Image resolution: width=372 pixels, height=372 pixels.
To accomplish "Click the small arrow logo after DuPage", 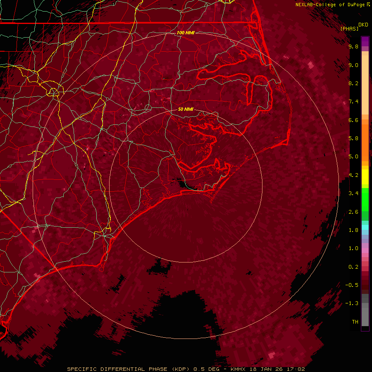I will click(368, 5).
